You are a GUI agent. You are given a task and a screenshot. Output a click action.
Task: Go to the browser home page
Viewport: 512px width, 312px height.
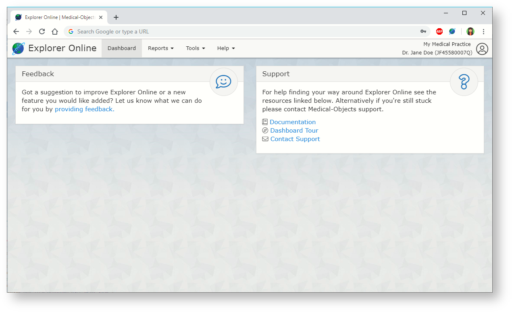55,31
